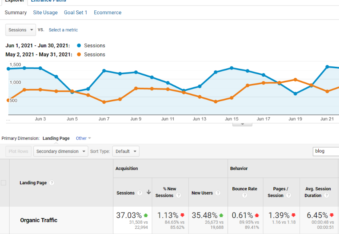The height and width of the screenshot is (234, 339).
Task: Open the Goal Set 1 tab
Action: (x=76, y=13)
